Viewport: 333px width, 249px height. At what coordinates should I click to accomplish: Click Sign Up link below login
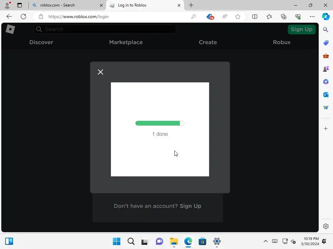190,206
